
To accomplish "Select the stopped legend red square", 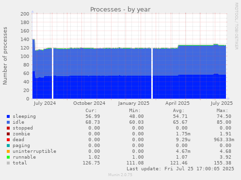I will tap(8, 128).
